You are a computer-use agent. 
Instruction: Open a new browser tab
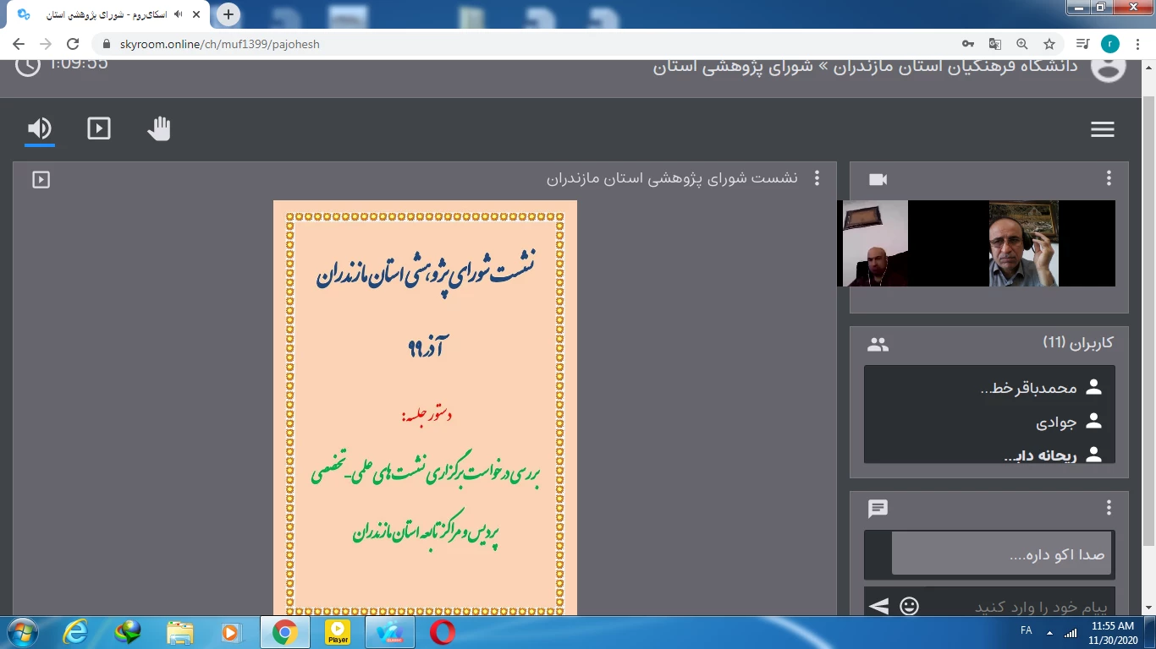click(x=228, y=14)
